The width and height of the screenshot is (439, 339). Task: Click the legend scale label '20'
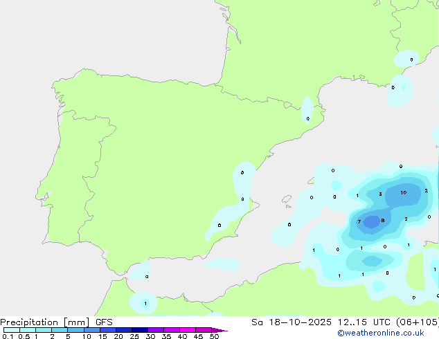click(x=118, y=336)
